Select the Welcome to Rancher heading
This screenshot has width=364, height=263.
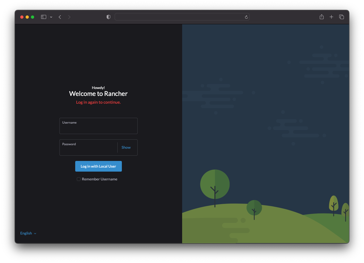98,94
